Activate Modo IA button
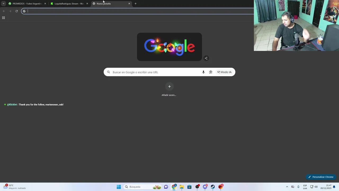The image size is (339, 191). pos(224,72)
